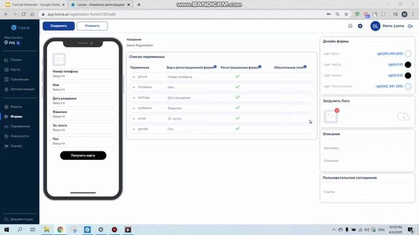Click the dash icon on firstName row
419x235 pixels.
(134, 87)
